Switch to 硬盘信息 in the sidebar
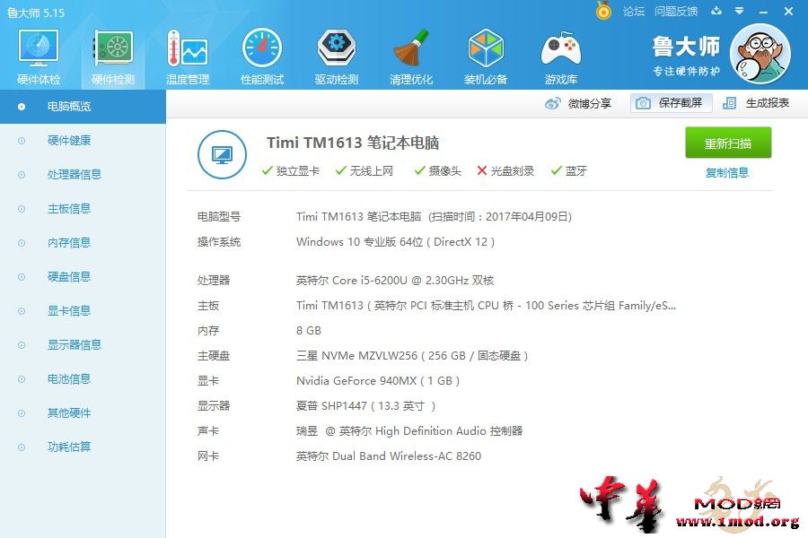 pyautogui.click(x=69, y=276)
